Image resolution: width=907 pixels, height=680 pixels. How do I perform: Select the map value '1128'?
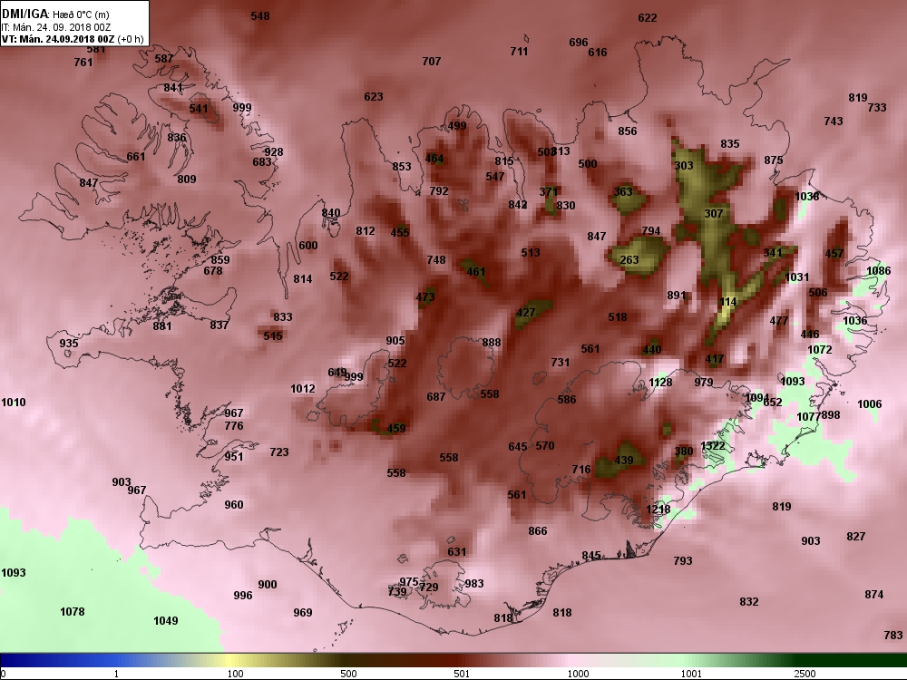(x=660, y=383)
